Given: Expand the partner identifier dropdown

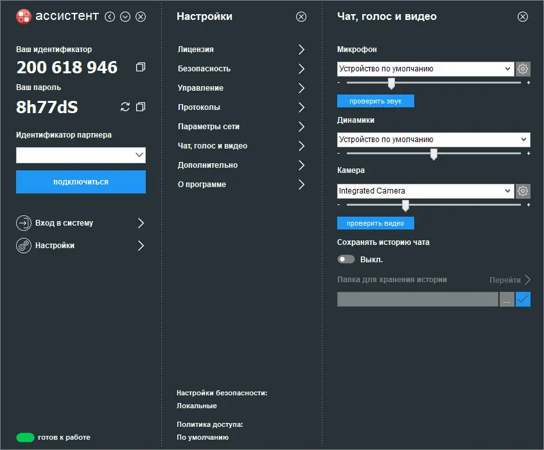Looking at the screenshot, I should (x=139, y=155).
